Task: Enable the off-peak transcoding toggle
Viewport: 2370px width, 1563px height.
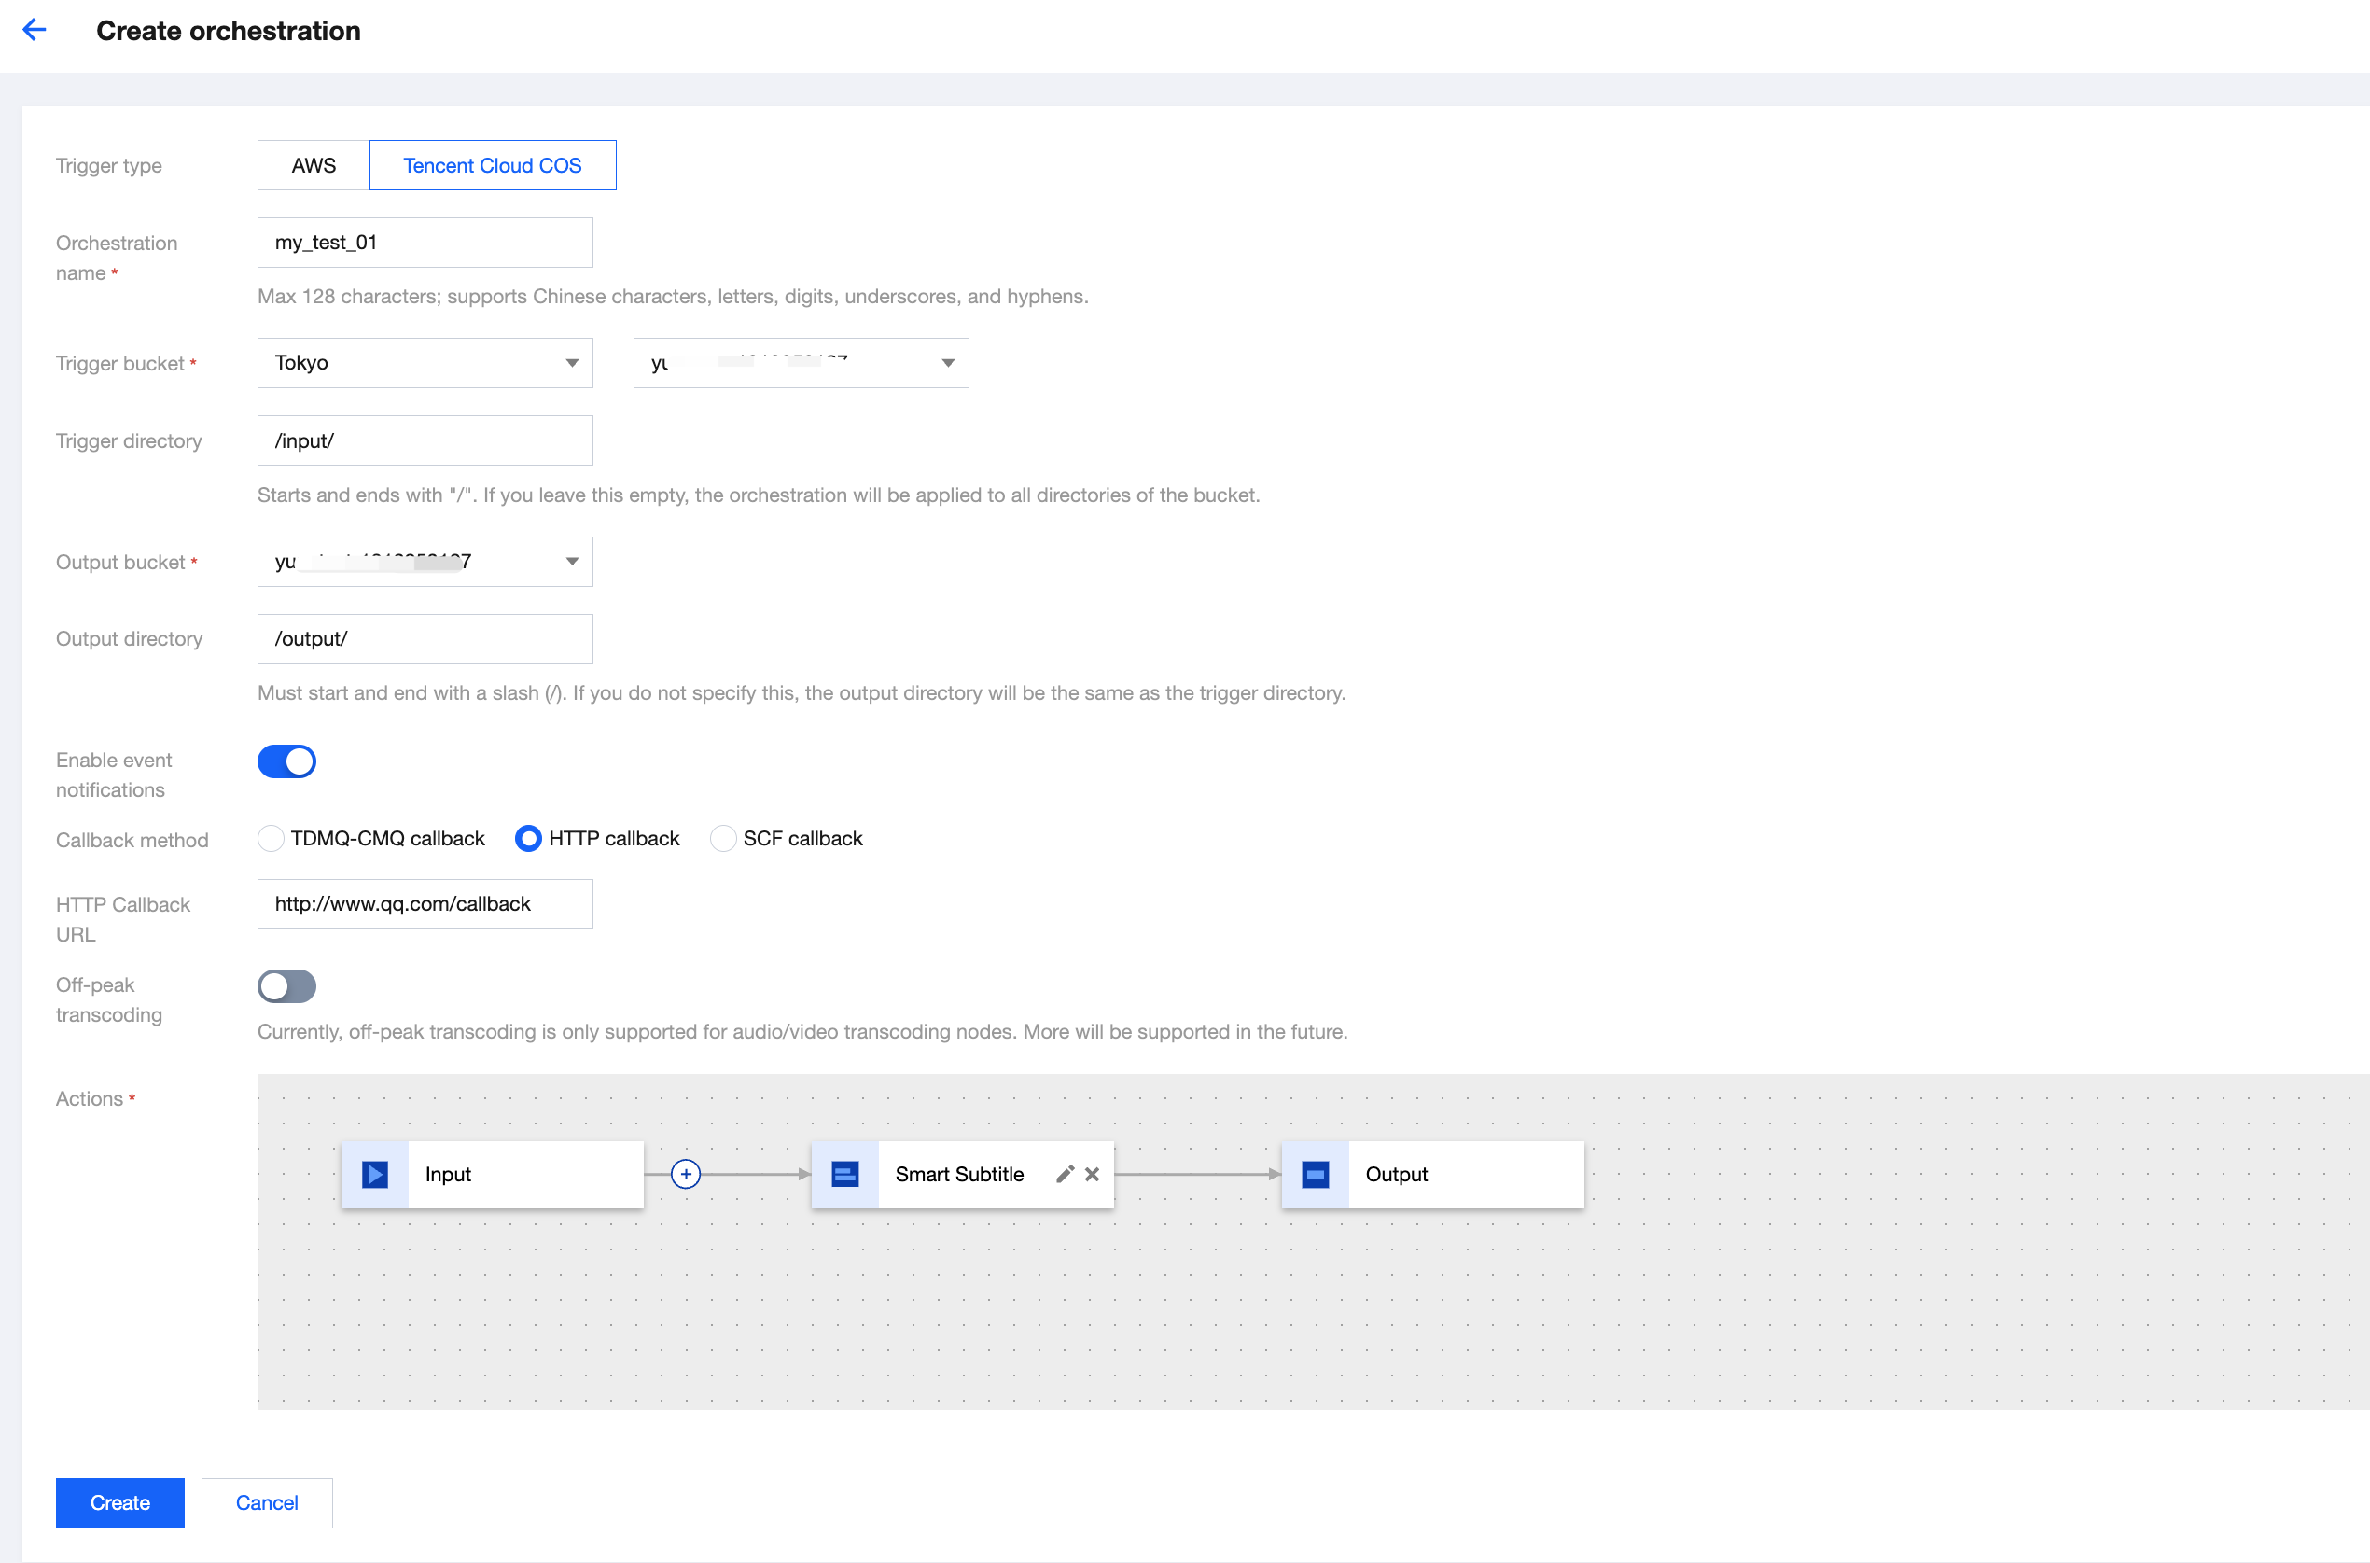Action: [x=287, y=985]
